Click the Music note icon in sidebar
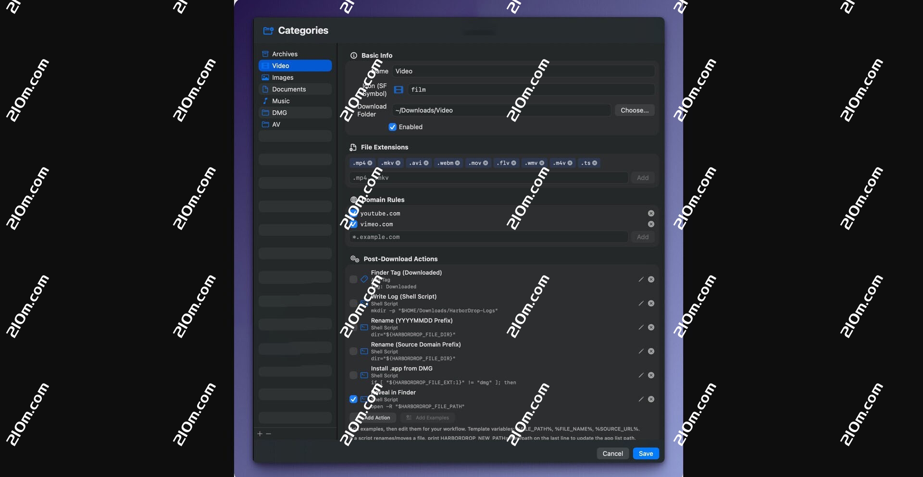Screen dimensions: 923x477 [265, 101]
